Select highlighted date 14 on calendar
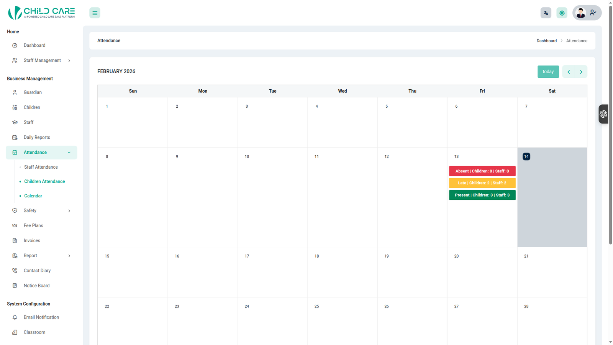Screen dimensions: 613x345 [x=526, y=156]
